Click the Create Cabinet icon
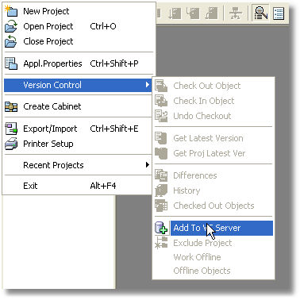Image resolution: width=300 pixels, height=300 pixels. coord(11,106)
